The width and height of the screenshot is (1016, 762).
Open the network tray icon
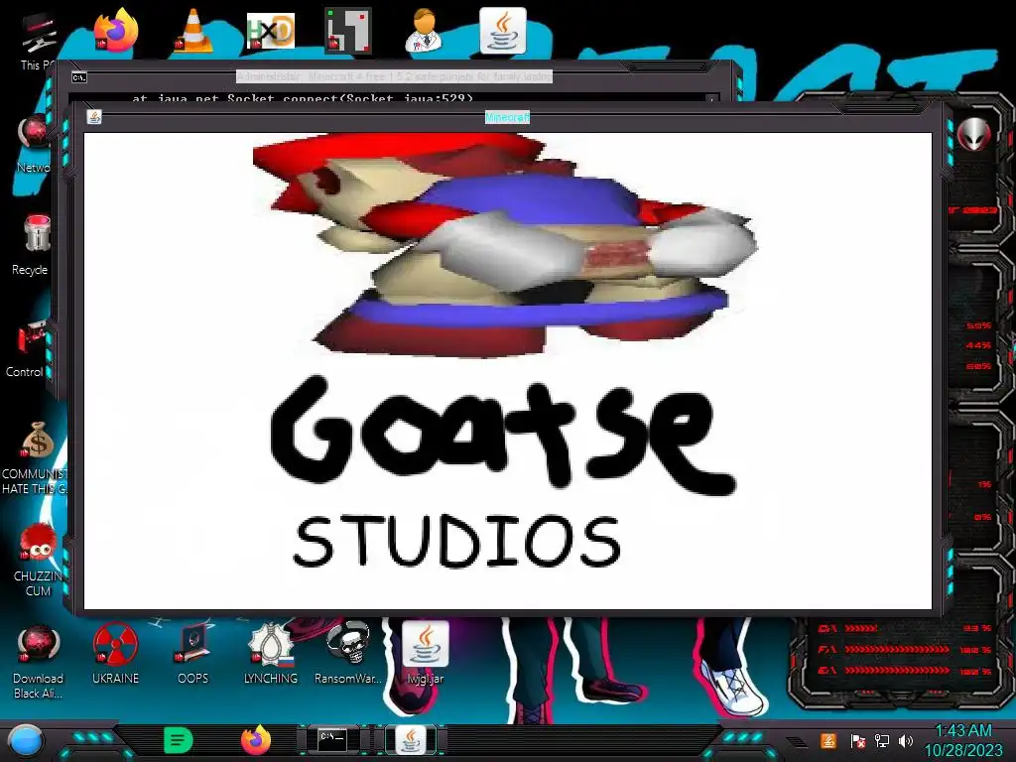point(882,740)
